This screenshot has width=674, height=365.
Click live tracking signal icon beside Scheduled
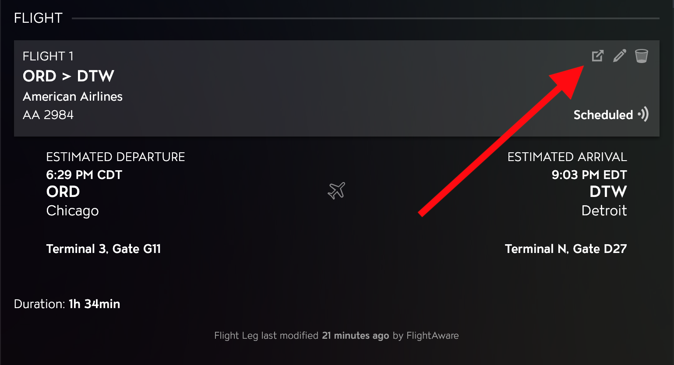pyautogui.click(x=643, y=115)
